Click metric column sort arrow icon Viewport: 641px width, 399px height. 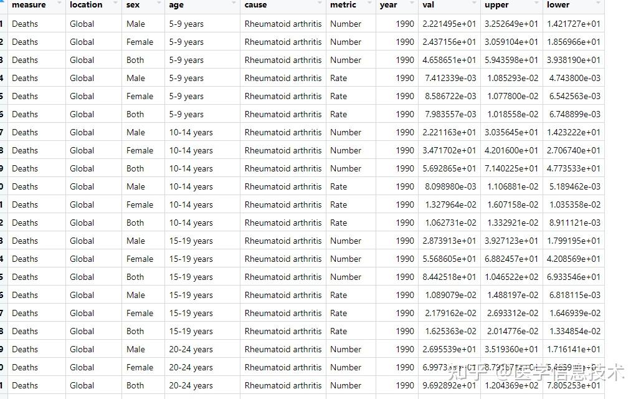click(369, 4)
